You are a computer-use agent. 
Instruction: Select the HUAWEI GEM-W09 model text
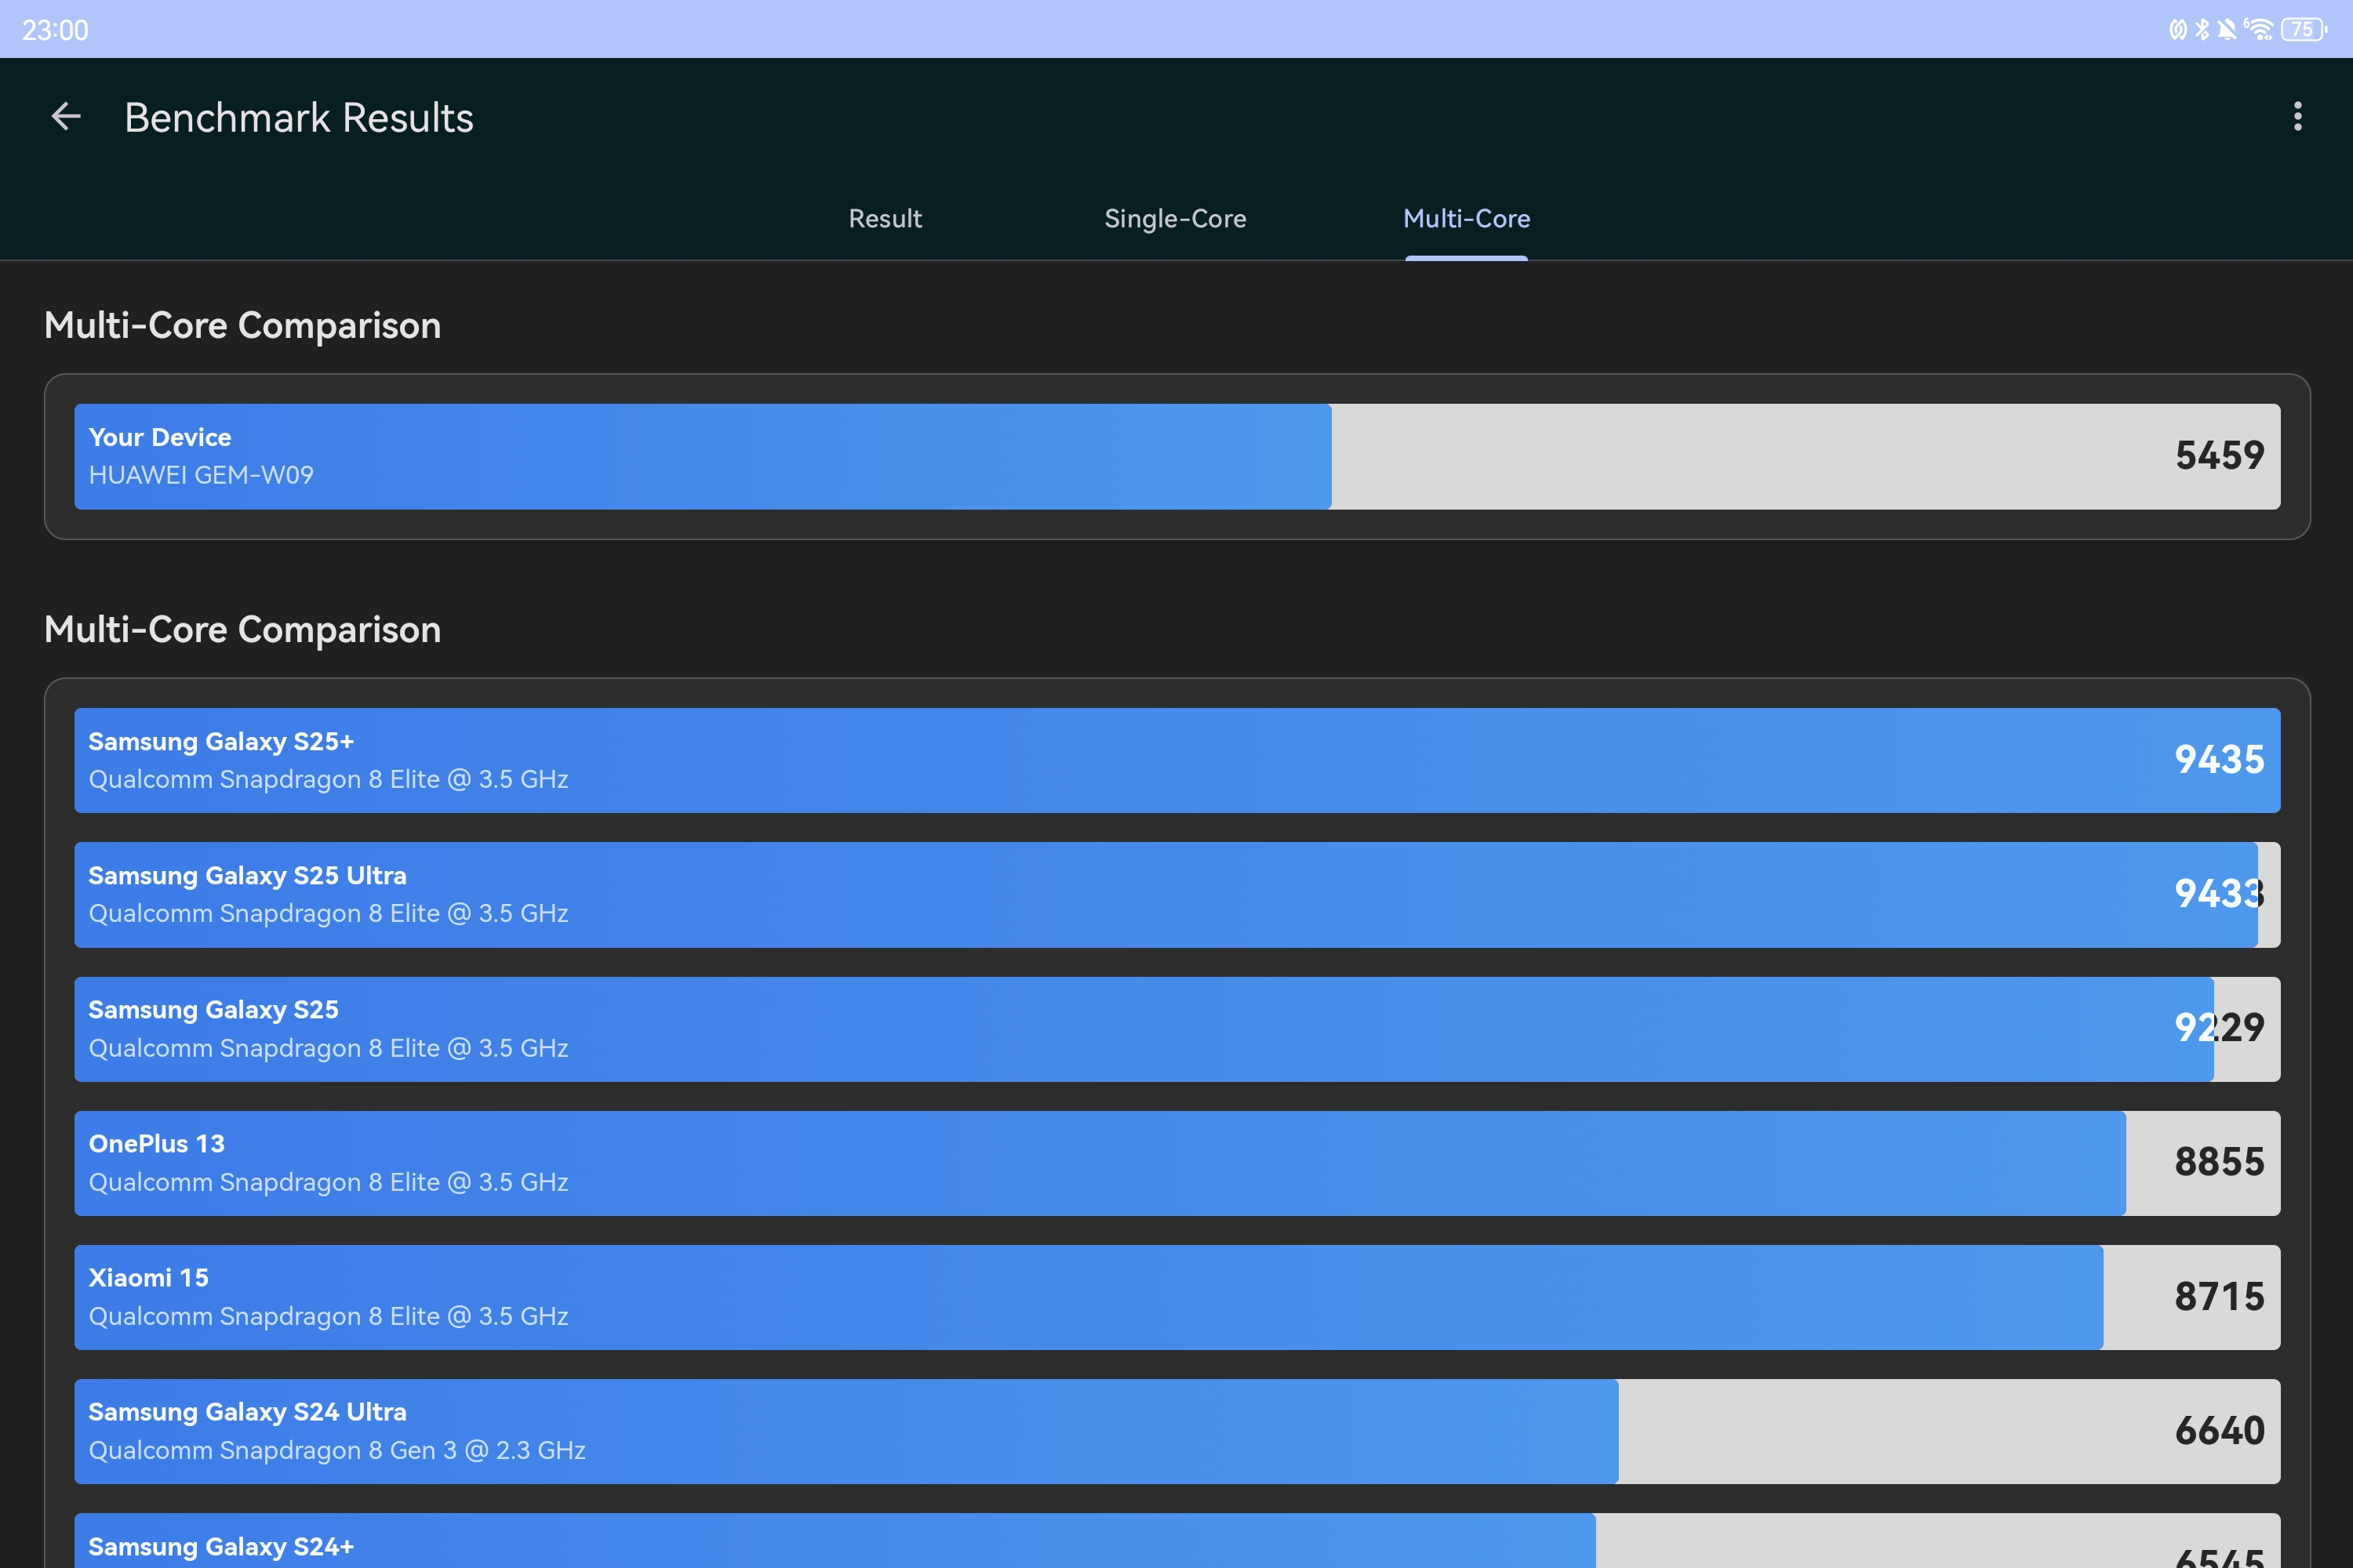pos(201,475)
